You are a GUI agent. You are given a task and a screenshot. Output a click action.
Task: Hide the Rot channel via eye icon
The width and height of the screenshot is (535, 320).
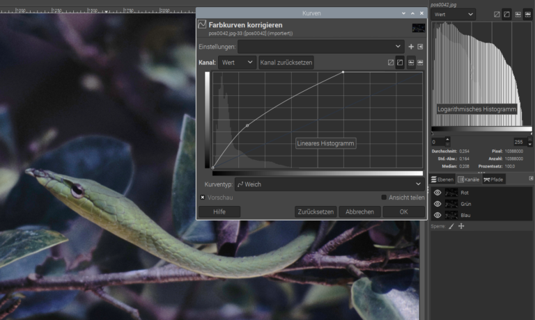coord(437,193)
